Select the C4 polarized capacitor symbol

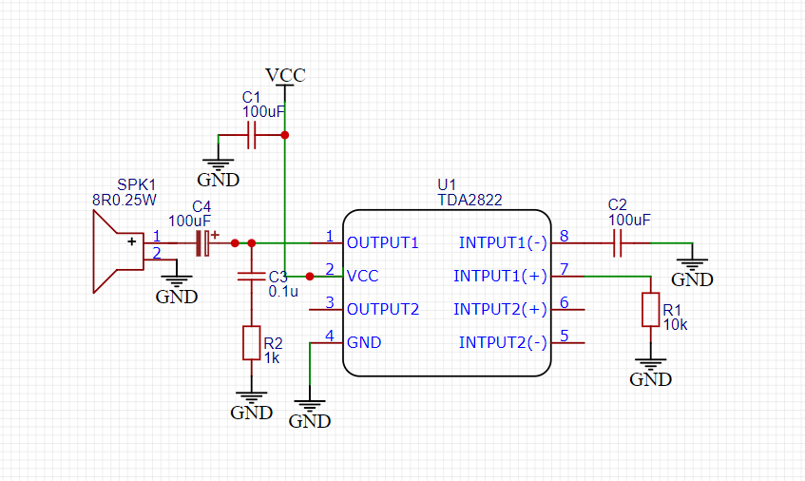203,243
